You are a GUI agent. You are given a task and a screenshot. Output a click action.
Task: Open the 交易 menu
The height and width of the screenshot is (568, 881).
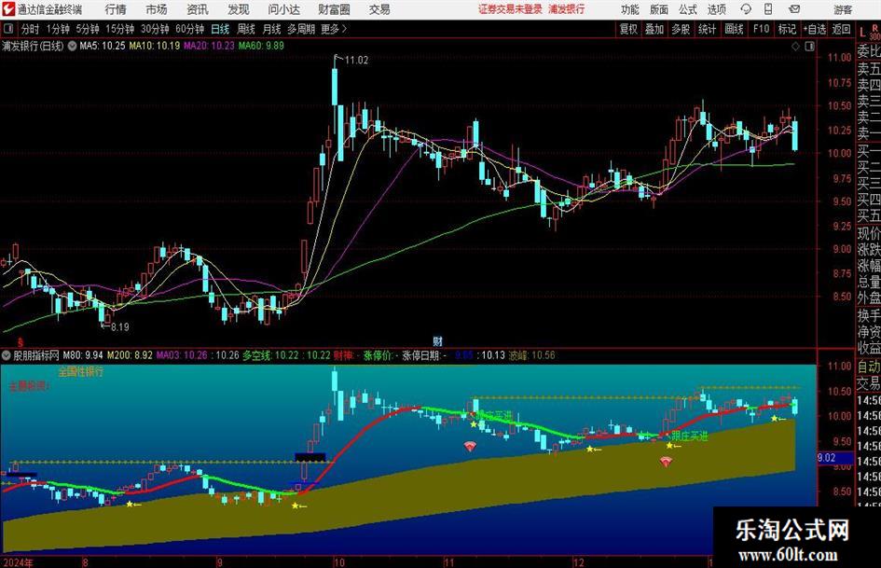coord(379,9)
